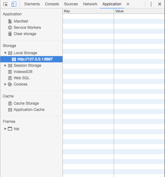The image size is (165, 177).
Task: Open the DevTools three-dot menu
Action: click(151, 4)
